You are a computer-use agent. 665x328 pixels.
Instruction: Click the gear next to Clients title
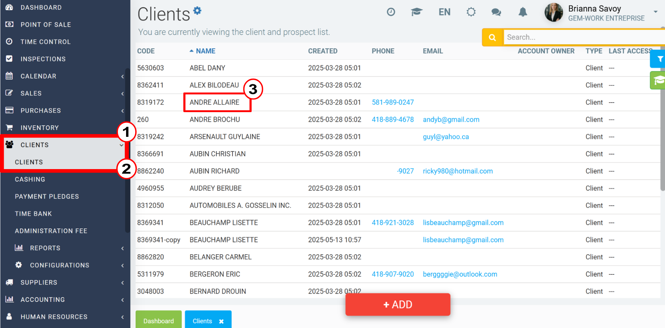click(x=197, y=11)
